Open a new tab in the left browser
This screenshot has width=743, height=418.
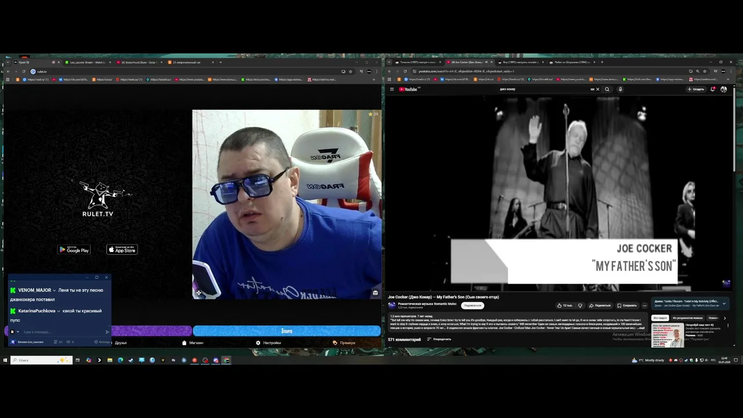coord(221,62)
